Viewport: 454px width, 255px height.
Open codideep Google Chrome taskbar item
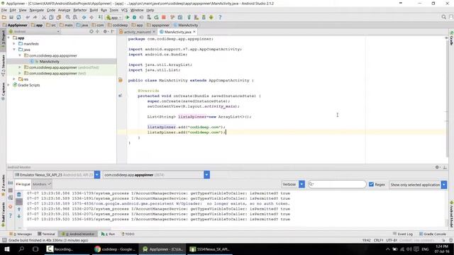pyautogui.click(x=115, y=249)
